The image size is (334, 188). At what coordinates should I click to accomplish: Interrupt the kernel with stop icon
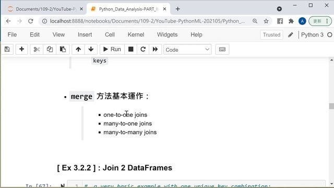pyautogui.click(x=131, y=50)
